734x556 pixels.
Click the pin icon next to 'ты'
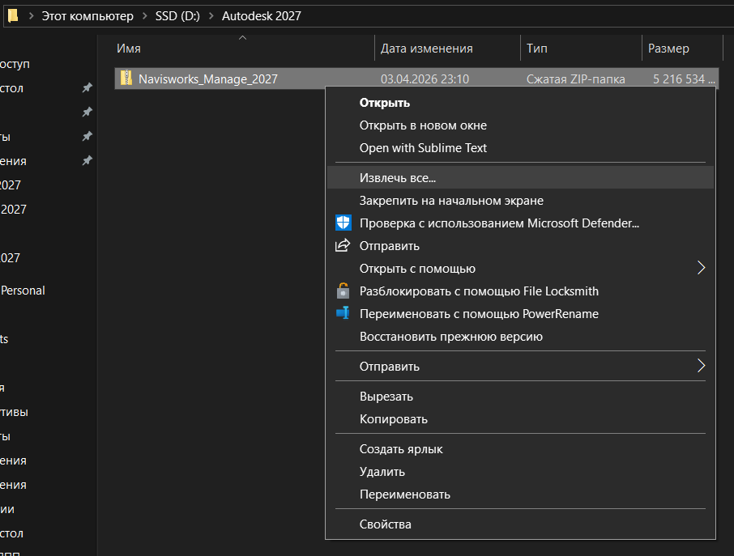click(87, 136)
